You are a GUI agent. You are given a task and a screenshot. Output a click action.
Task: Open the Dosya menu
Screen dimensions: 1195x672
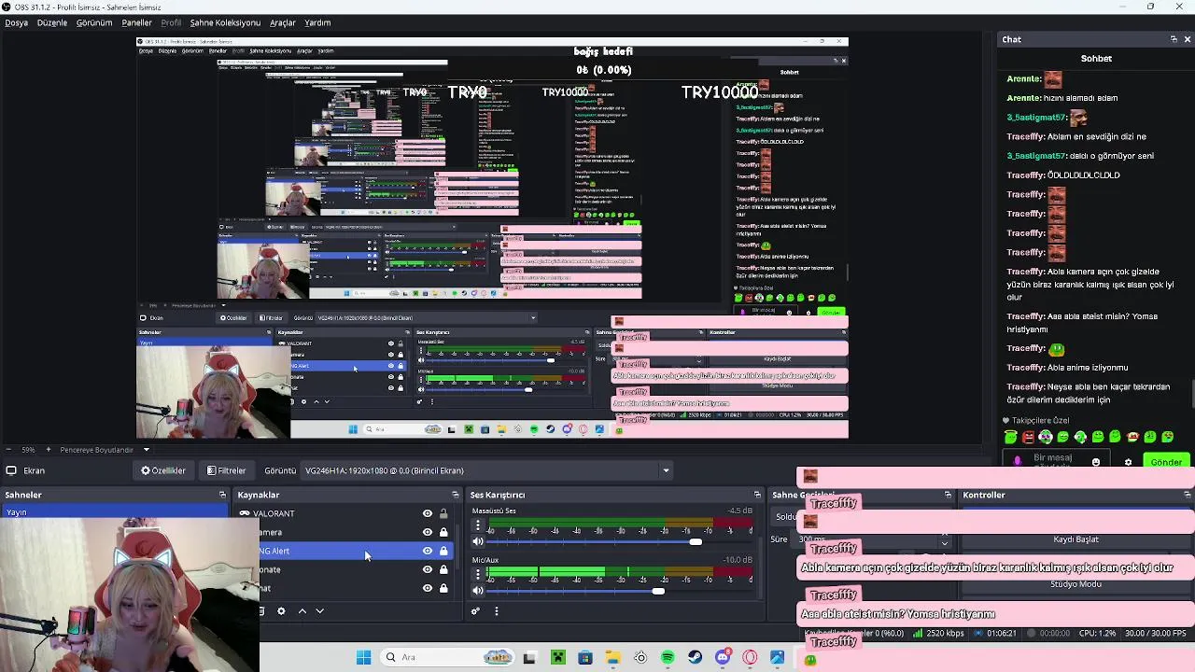(x=17, y=22)
